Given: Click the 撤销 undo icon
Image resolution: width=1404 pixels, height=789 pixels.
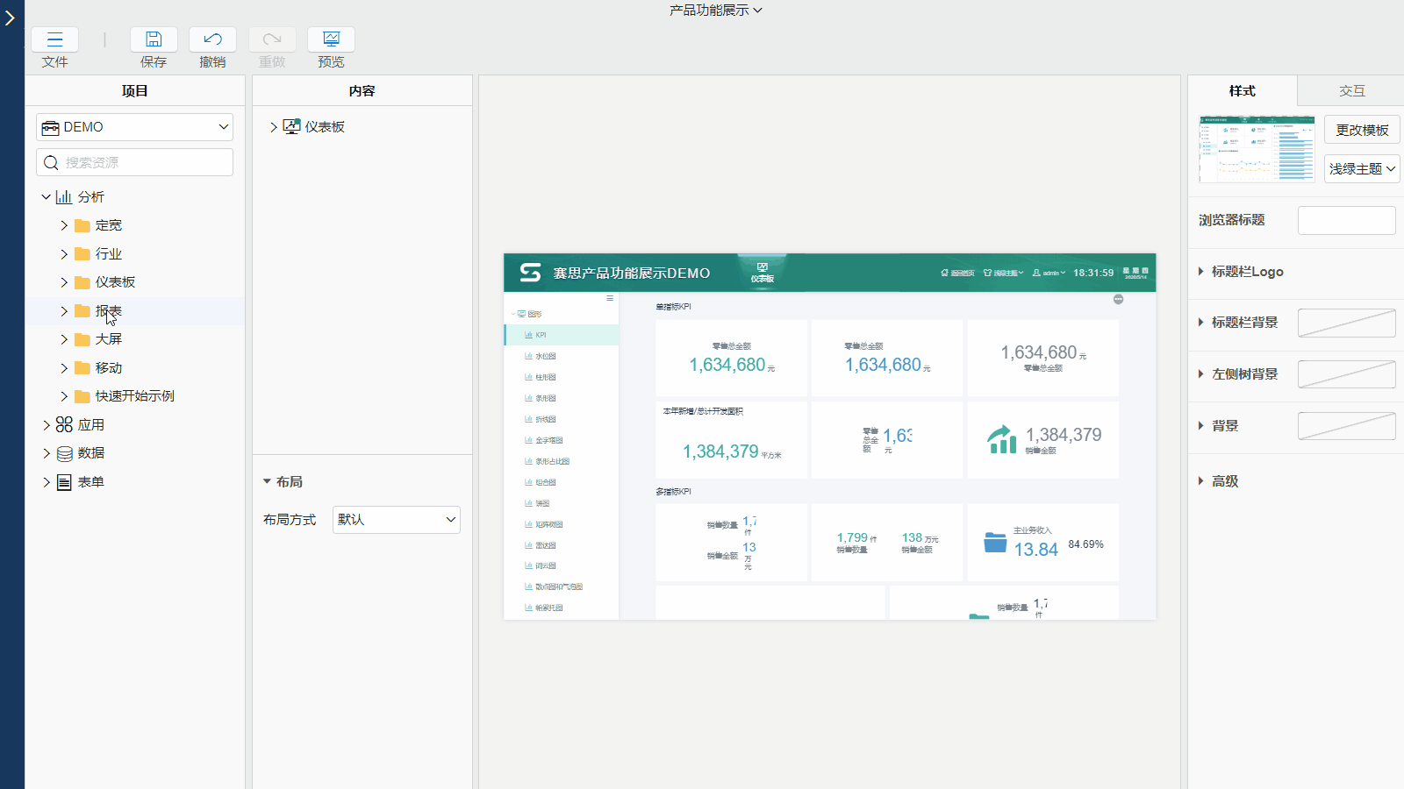Looking at the screenshot, I should 212,39.
